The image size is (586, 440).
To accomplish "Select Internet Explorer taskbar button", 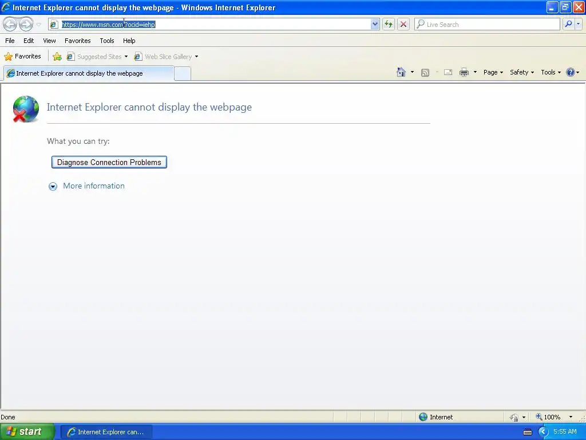I will (x=106, y=432).
